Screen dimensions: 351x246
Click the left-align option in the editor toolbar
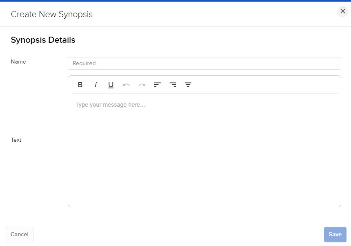pos(157,85)
